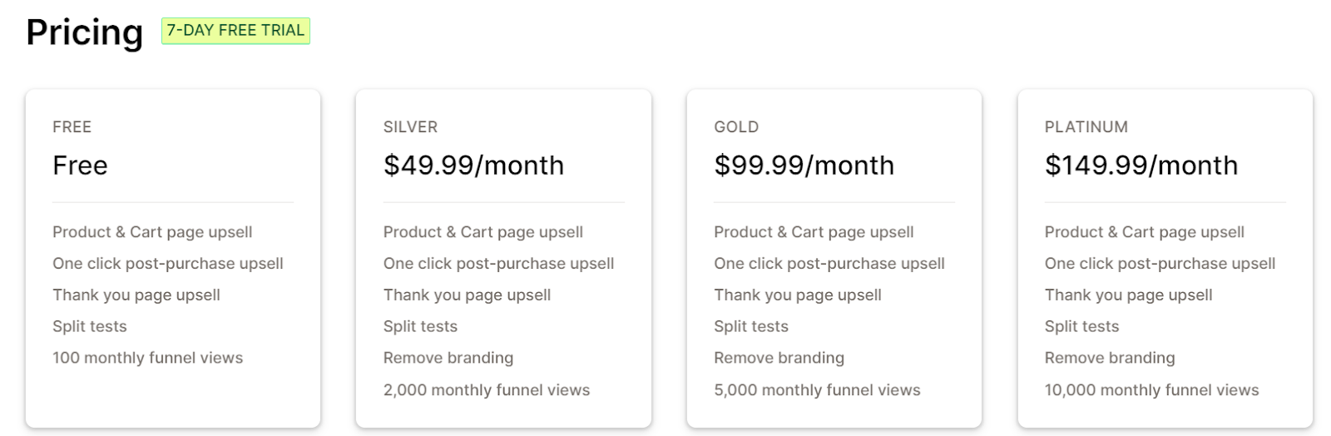
Task: Click 2,000 monthly funnel views text
Action: (x=487, y=390)
